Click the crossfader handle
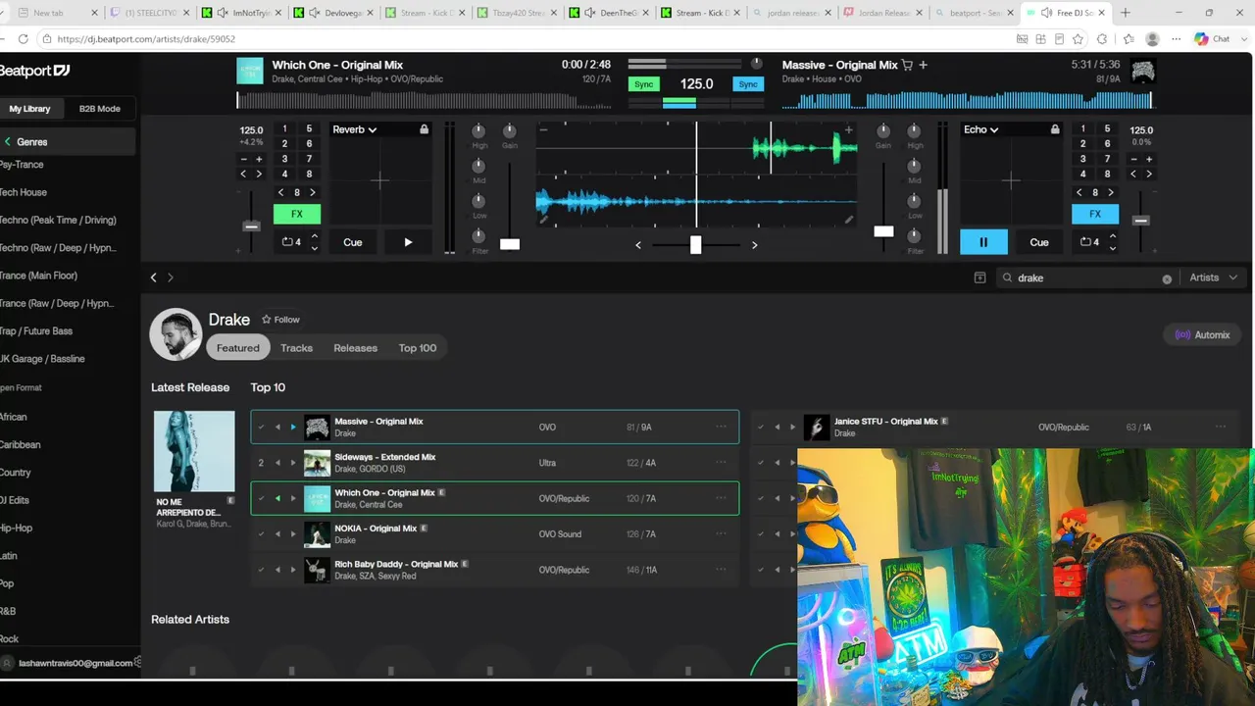The height and width of the screenshot is (706, 1255). click(695, 244)
